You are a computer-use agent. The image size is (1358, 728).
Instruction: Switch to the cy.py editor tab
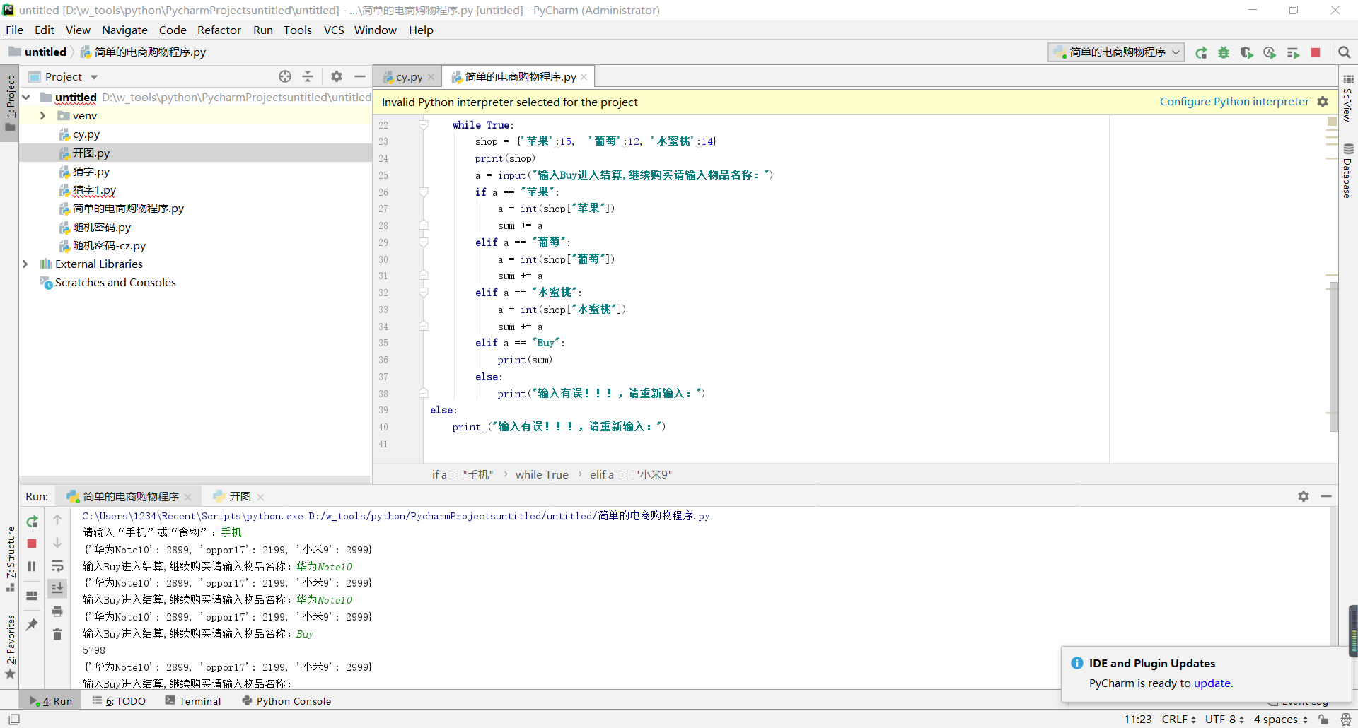[408, 77]
